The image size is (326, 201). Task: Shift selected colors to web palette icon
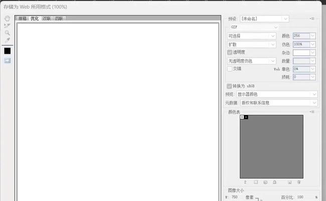click(x=265, y=182)
